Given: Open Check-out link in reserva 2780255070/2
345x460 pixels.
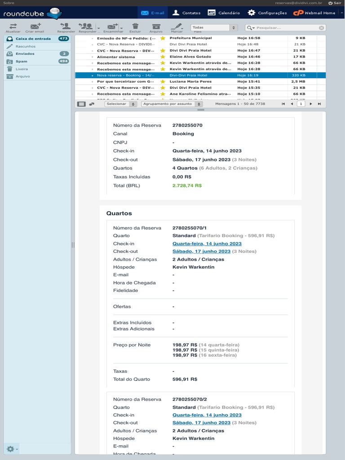Looking at the screenshot, I should point(201,422).
